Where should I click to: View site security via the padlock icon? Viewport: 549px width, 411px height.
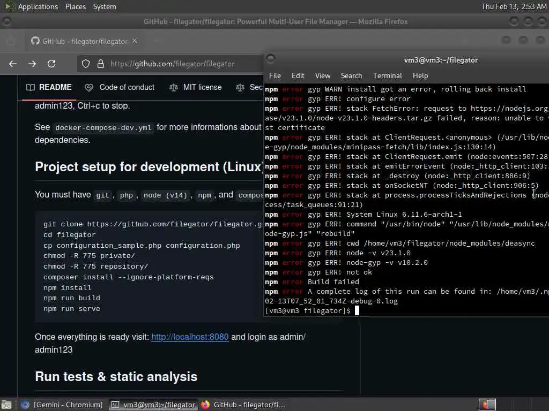(x=101, y=64)
